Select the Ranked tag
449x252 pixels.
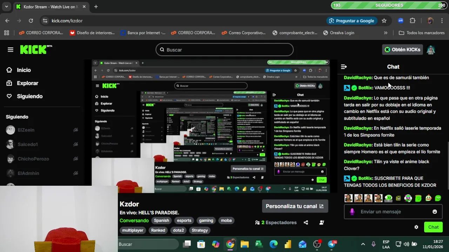coord(158,230)
